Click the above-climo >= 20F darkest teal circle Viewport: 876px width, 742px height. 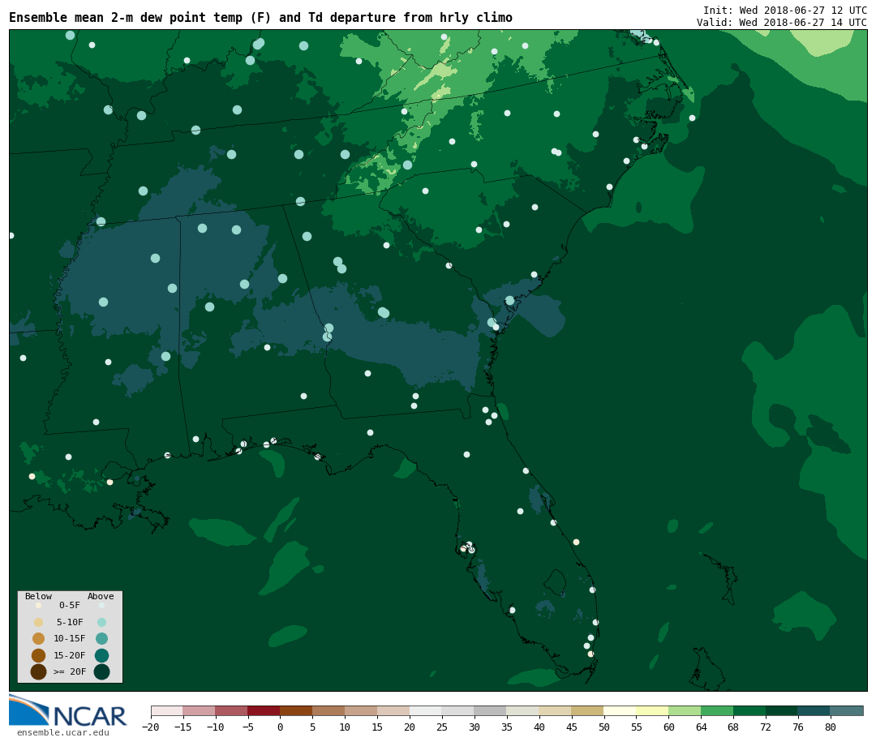pyautogui.click(x=101, y=671)
